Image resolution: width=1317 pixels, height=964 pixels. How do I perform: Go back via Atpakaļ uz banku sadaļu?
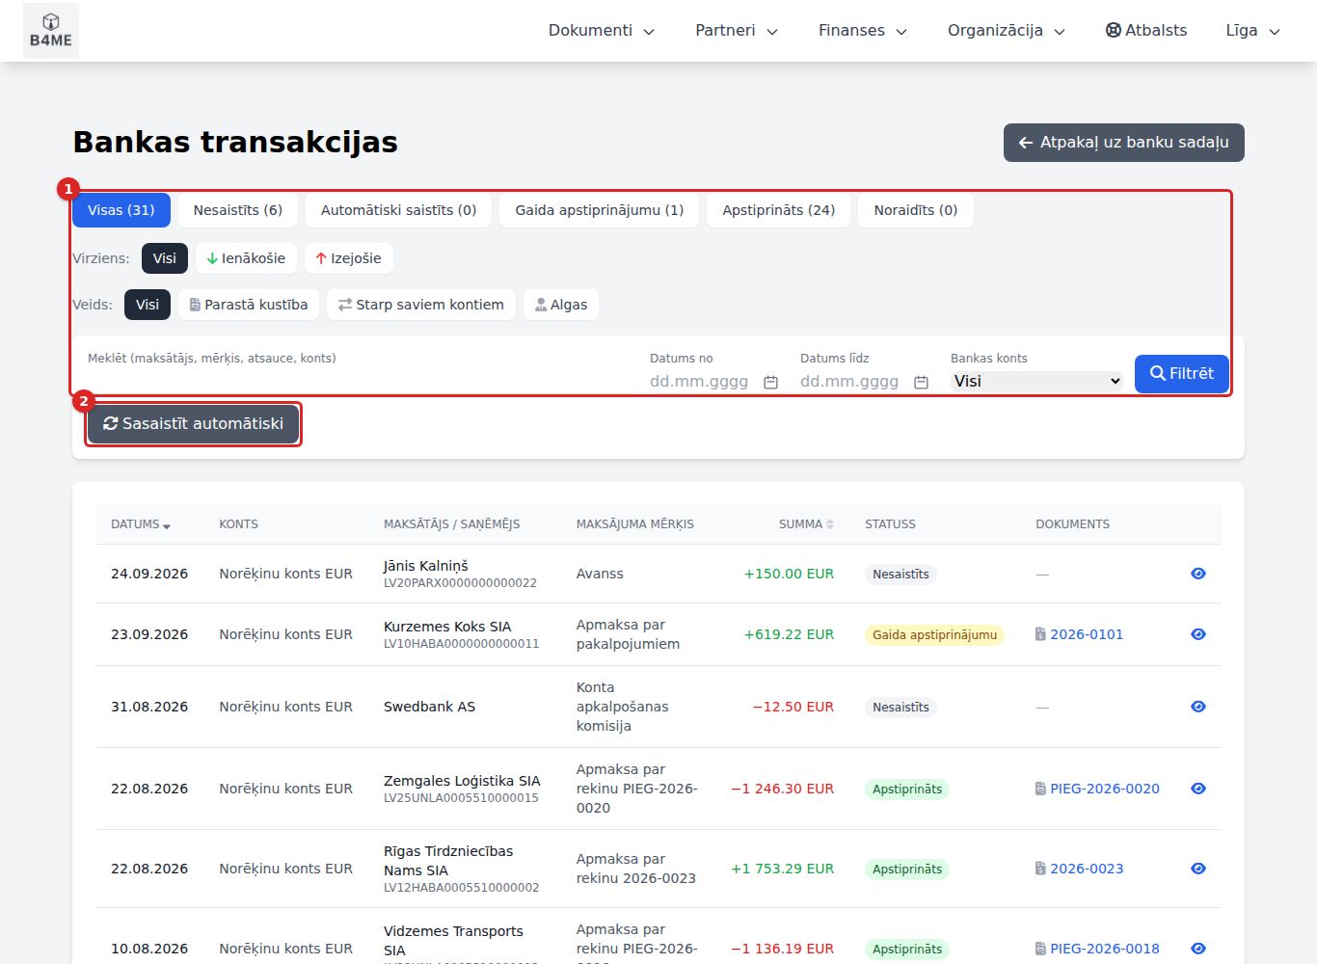[x=1124, y=143]
